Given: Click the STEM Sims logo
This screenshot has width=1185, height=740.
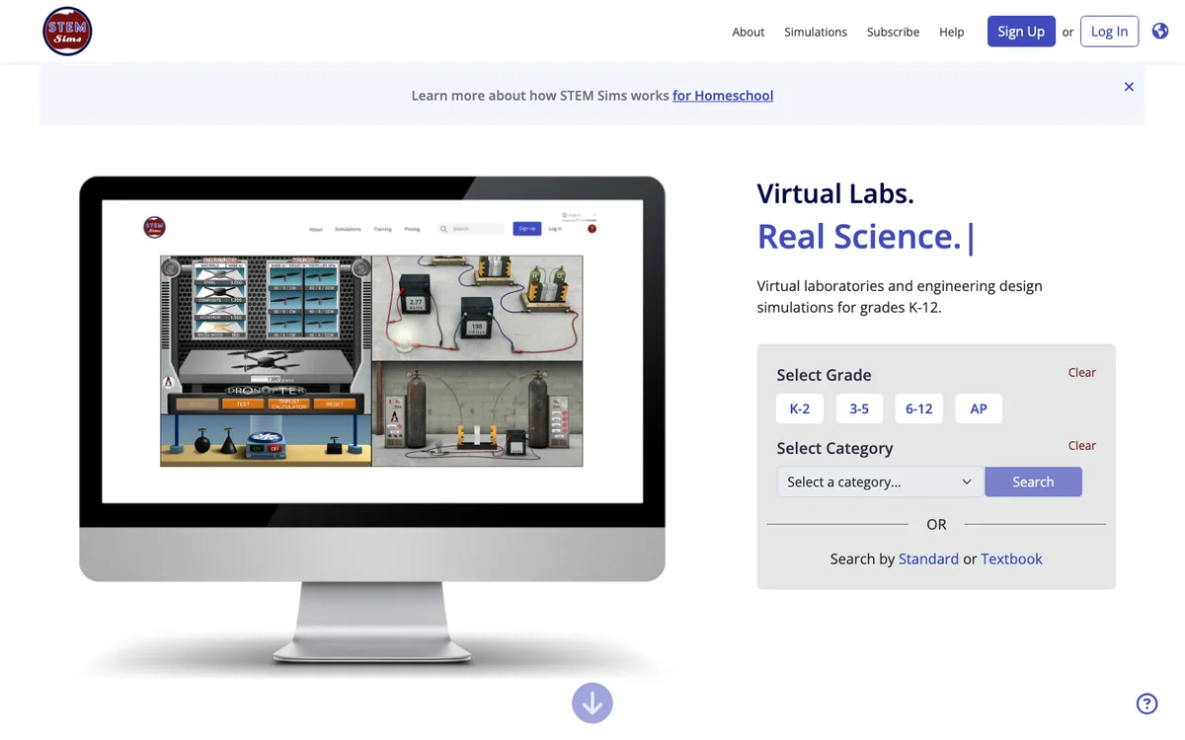Looking at the screenshot, I should point(67,32).
